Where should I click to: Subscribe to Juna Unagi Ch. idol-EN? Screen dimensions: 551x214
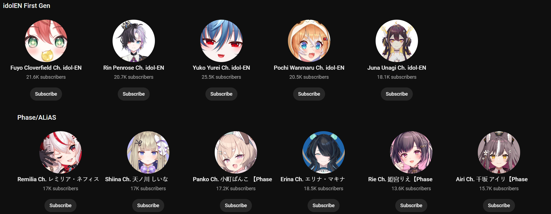pos(397,94)
